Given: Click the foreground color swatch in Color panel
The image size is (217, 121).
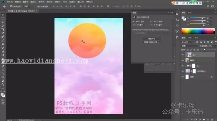Looking at the screenshot, I should [183, 18].
